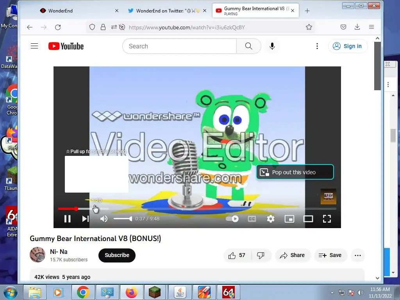Open the Java taskbar icon
Image resolution: width=400 pixels, height=300 pixels.
pyautogui.click(x=180, y=292)
